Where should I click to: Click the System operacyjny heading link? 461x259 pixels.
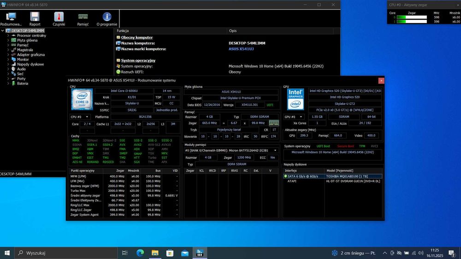pos(138,60)
